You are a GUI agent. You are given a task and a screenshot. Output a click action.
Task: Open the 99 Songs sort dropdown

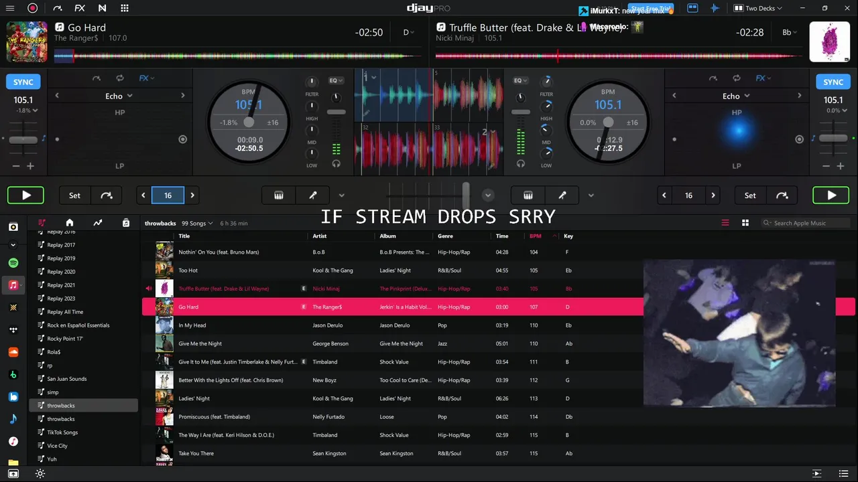coord(197,223)
